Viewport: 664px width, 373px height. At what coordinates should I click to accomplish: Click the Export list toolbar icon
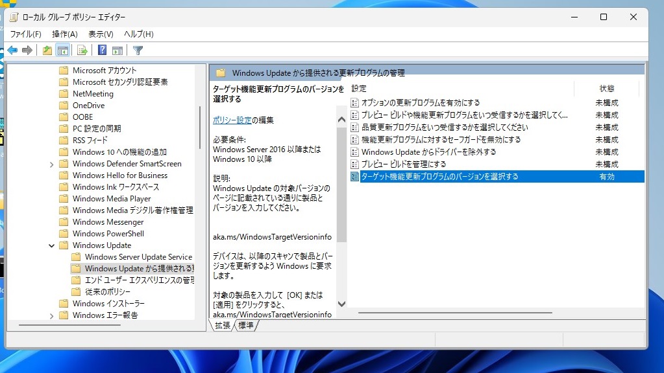coord(82,51)
